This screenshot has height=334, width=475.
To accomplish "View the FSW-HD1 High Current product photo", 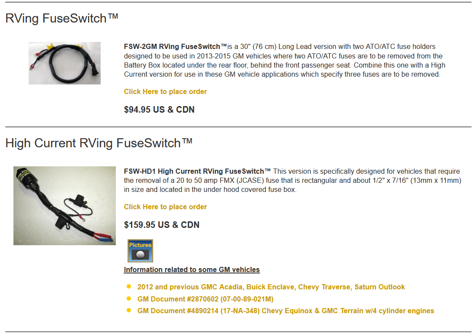I will pos(65,206).
